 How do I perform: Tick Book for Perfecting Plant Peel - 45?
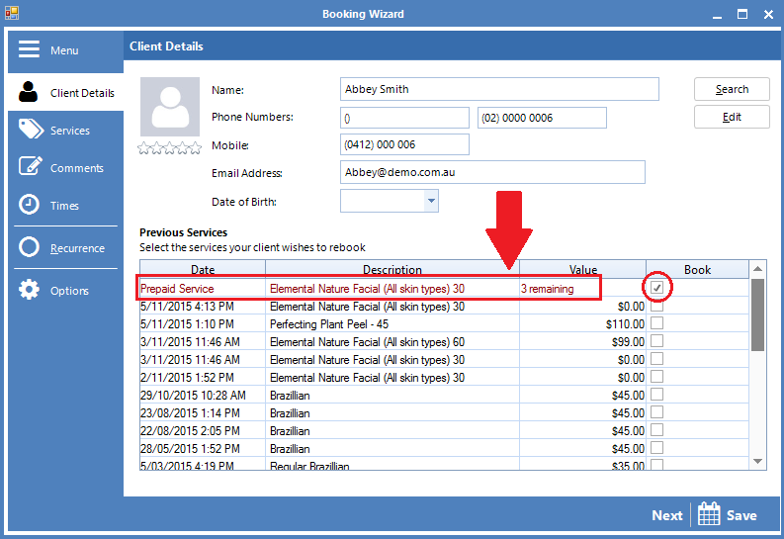(656, 324)
